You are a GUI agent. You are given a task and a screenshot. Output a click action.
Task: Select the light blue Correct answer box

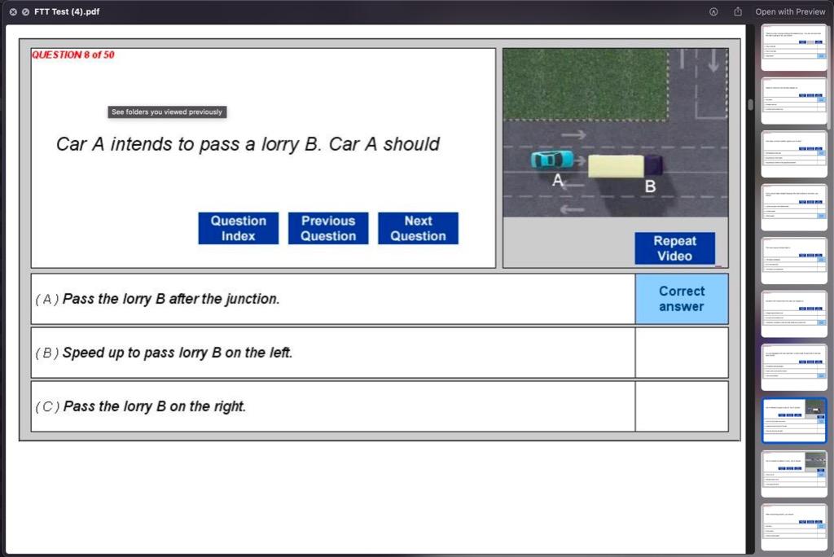coord(681,299)
